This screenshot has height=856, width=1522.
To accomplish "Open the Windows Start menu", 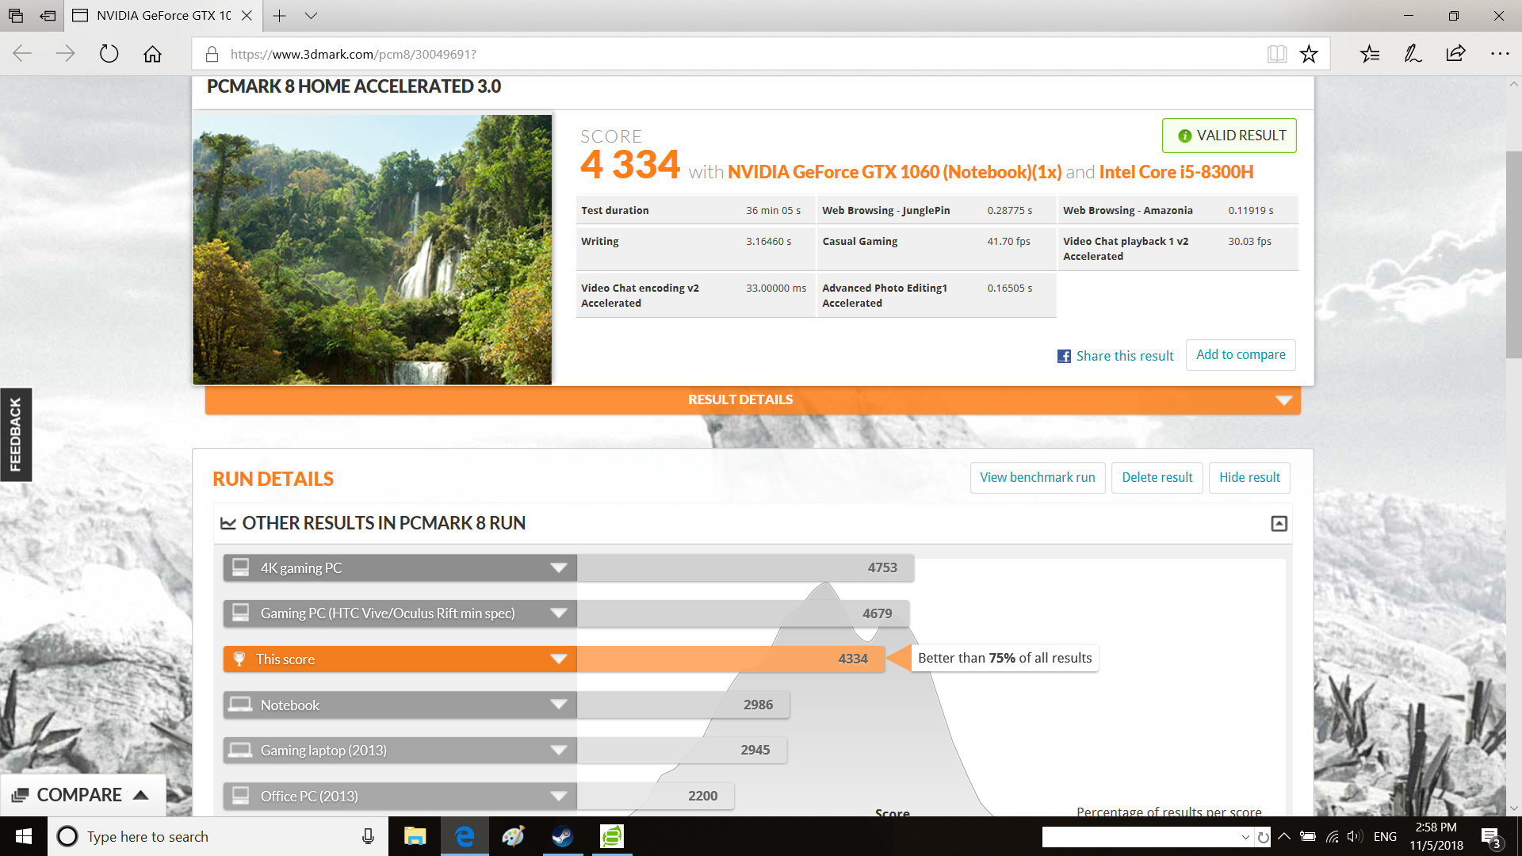I will pos(24,836).
